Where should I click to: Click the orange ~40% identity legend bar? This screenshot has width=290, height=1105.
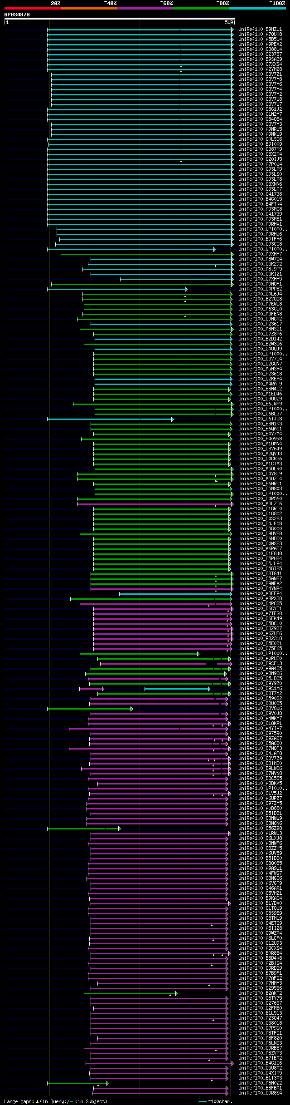tap(88, 8)
